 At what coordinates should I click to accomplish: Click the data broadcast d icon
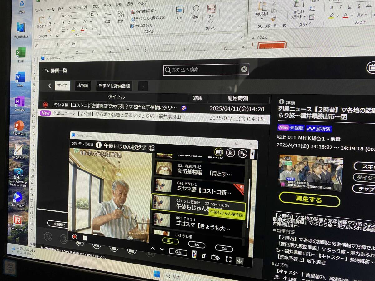click(194, 254)
